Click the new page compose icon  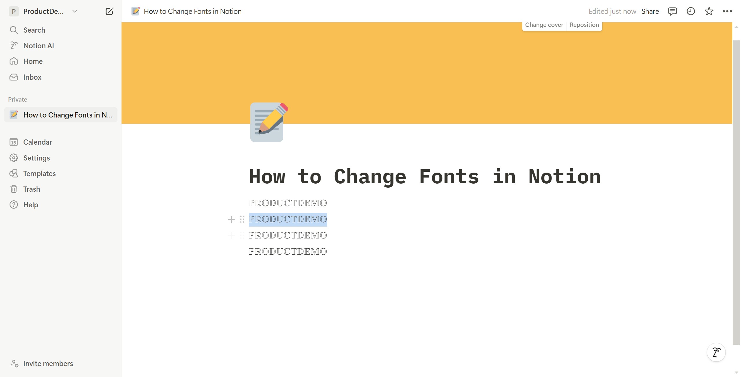(109, 11)
